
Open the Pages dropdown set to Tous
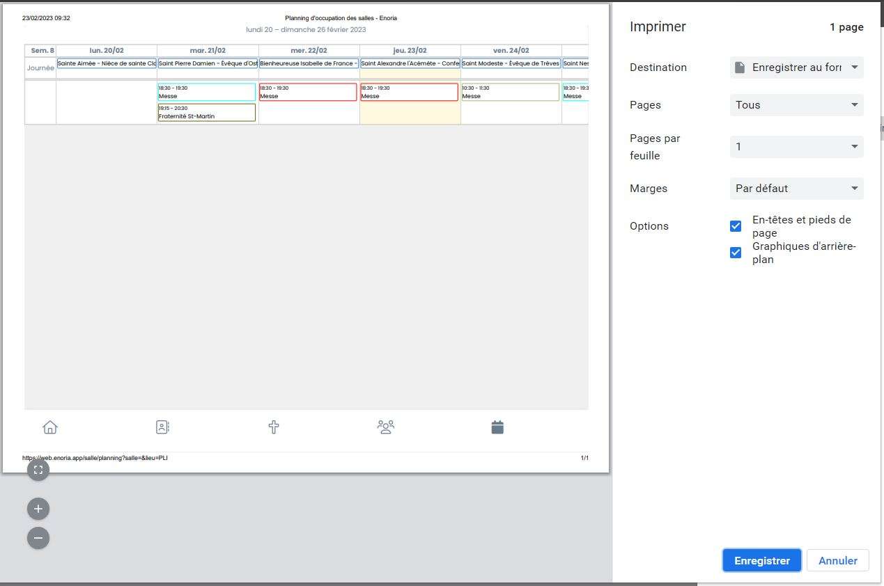tap(796, 105)
